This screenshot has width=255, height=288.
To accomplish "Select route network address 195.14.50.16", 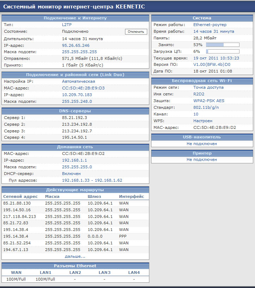I will pyautogui.click(x=17, y=210).
